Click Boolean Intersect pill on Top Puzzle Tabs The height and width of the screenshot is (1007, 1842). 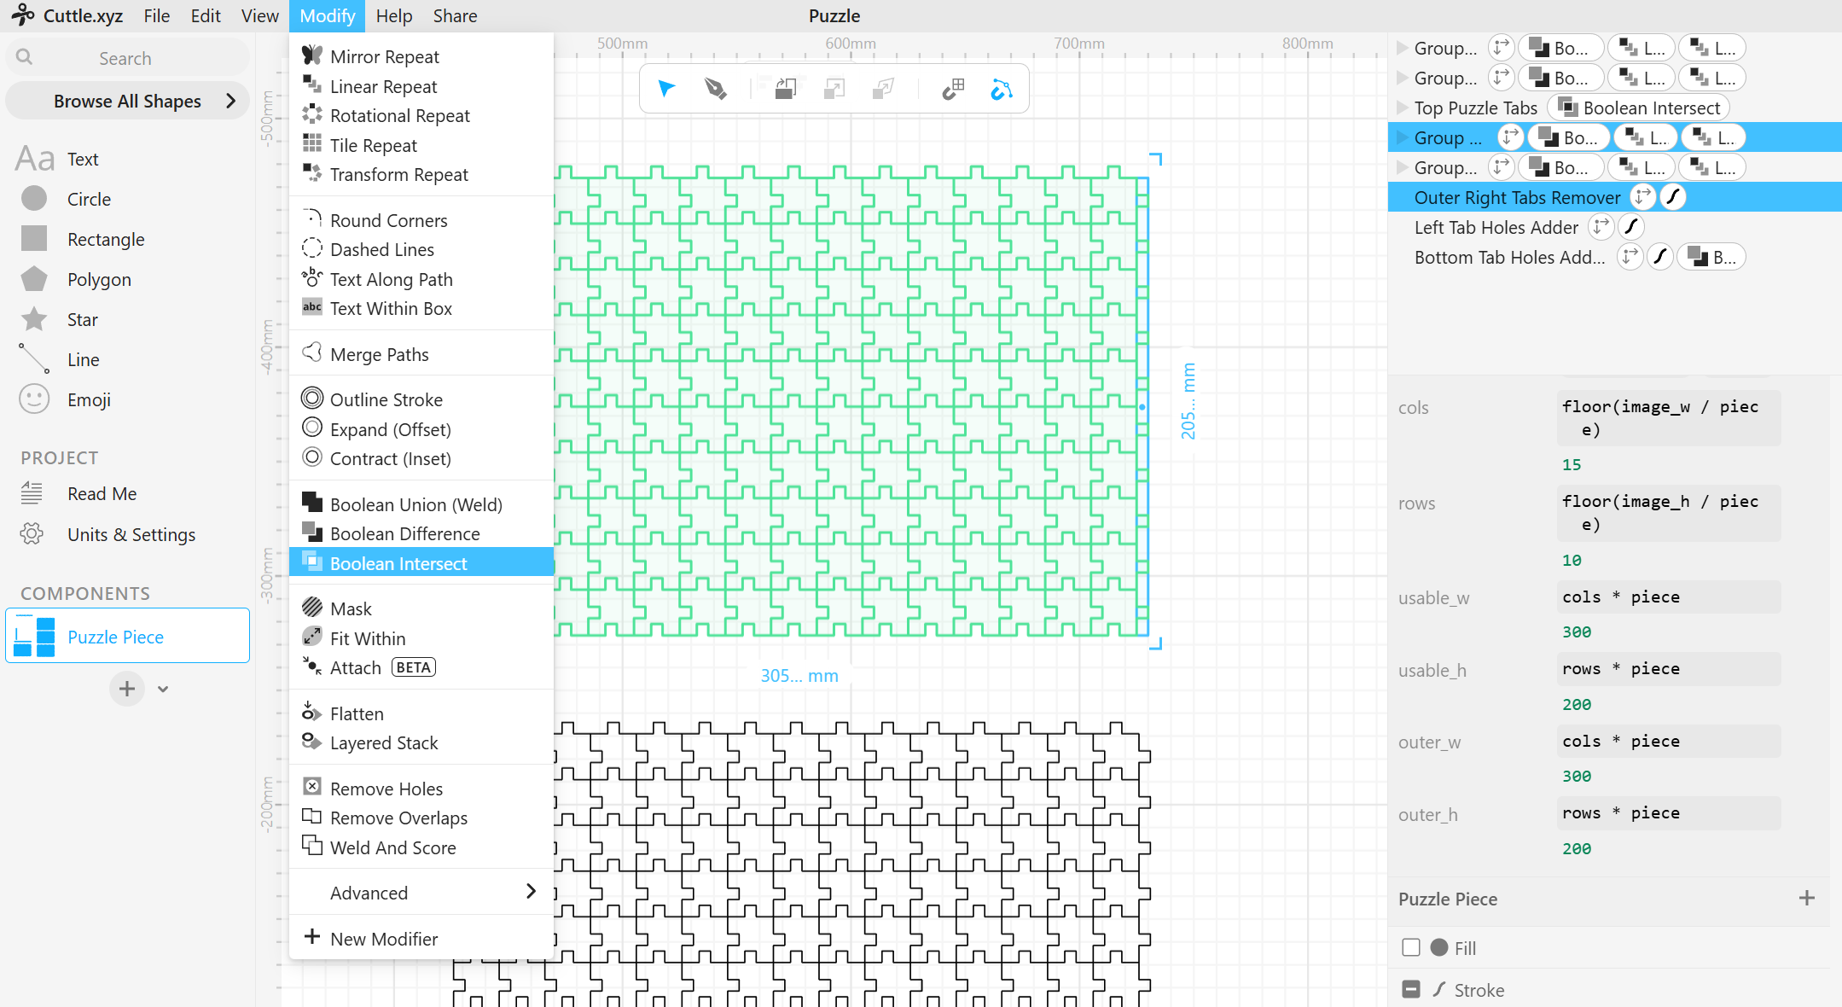tap(1639, 108)
